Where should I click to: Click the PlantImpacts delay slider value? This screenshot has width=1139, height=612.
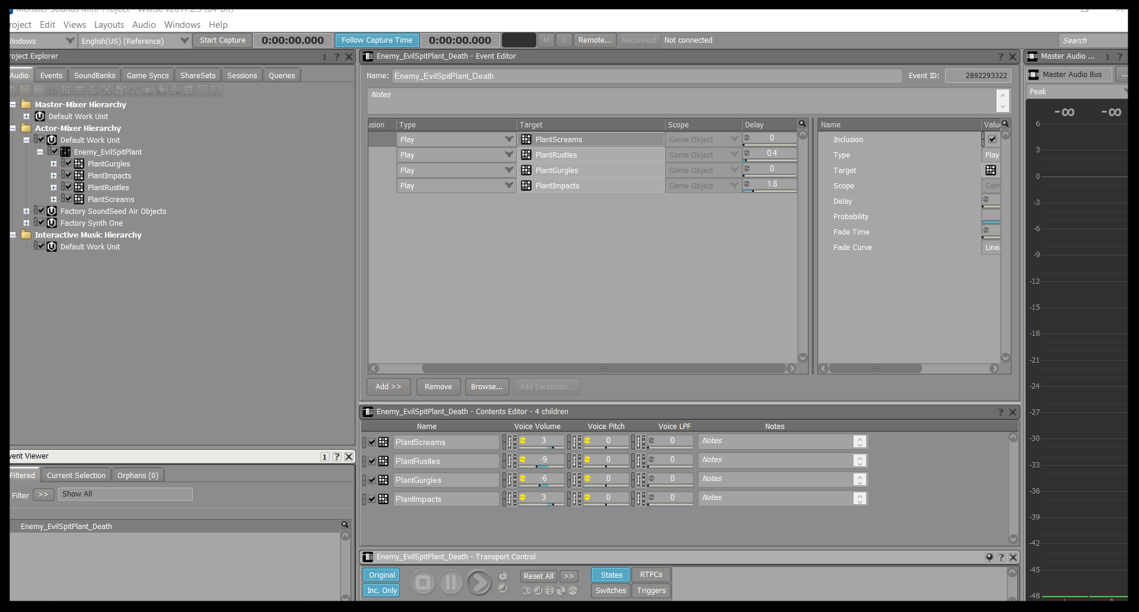770,185
